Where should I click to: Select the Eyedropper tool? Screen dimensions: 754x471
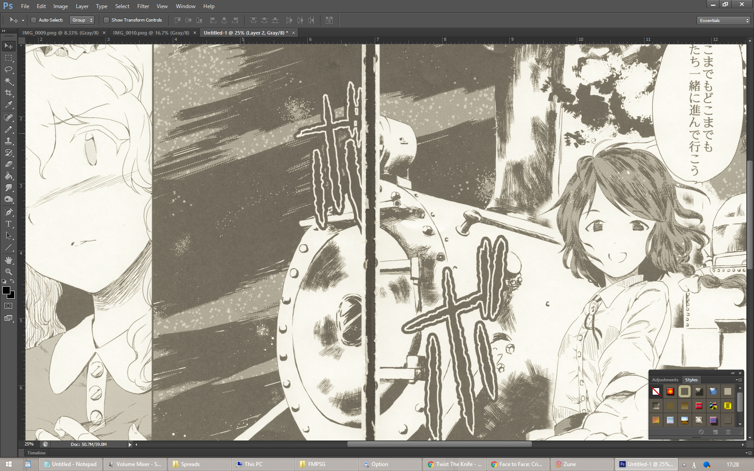pos(9,105)
